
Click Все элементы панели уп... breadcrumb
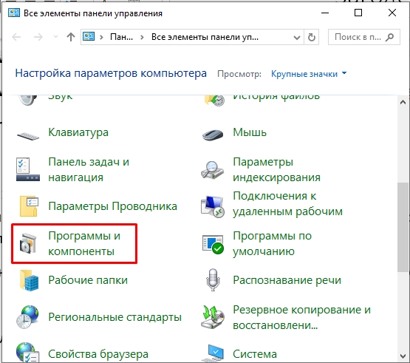(205, 37)
